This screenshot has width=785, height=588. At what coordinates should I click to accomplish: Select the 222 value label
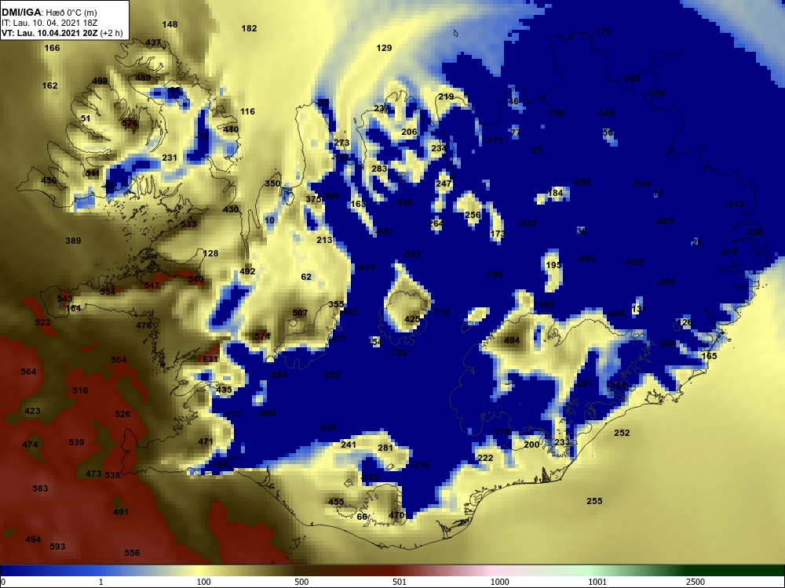[x=485, y=458]
